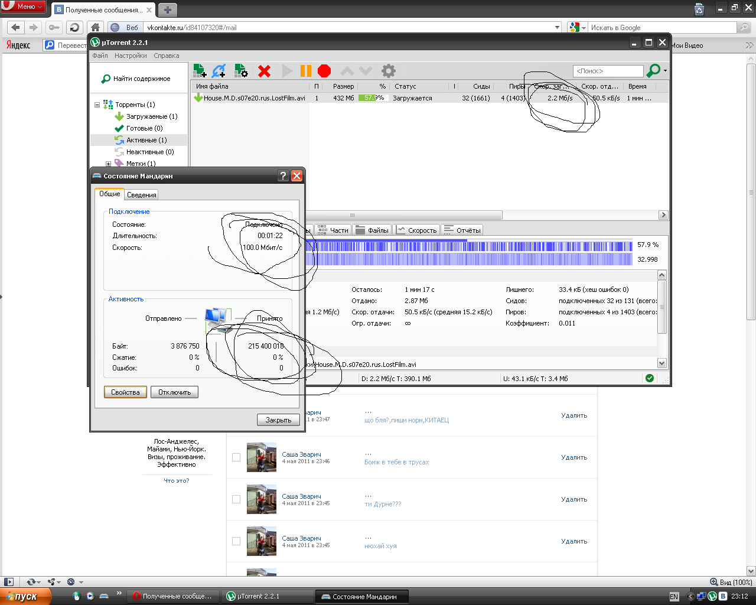Viewport: 756px width, 605px height.
Task: Open Саша Зварич sender link of 23:46 message
Action: [301, 454]
